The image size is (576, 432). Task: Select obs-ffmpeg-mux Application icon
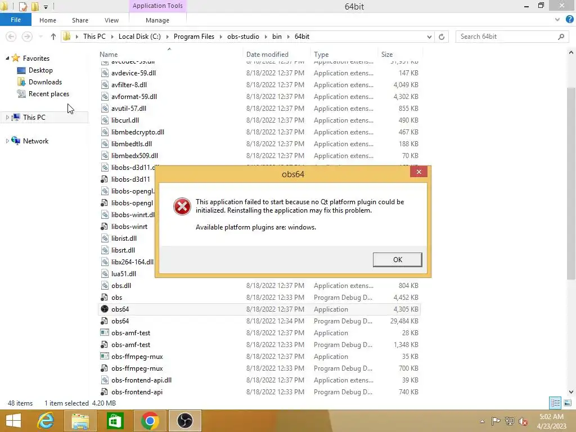[105, 356]
